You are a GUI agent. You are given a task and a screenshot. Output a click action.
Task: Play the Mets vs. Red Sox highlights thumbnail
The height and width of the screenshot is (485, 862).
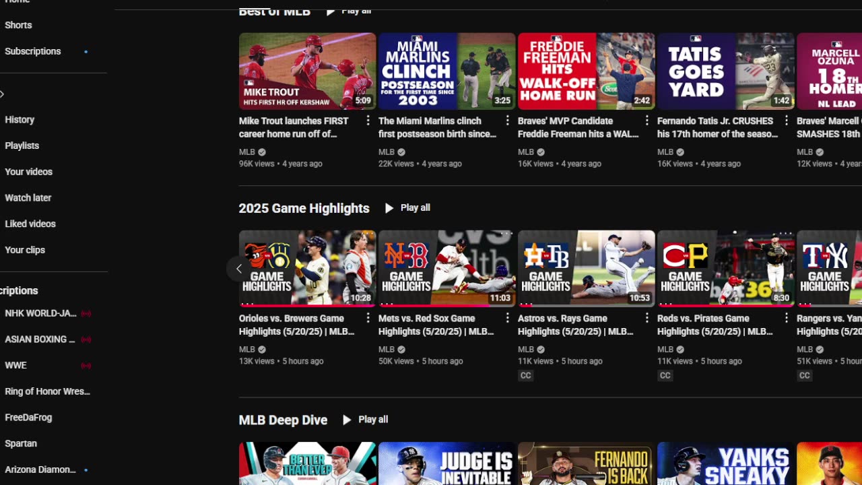446,268
